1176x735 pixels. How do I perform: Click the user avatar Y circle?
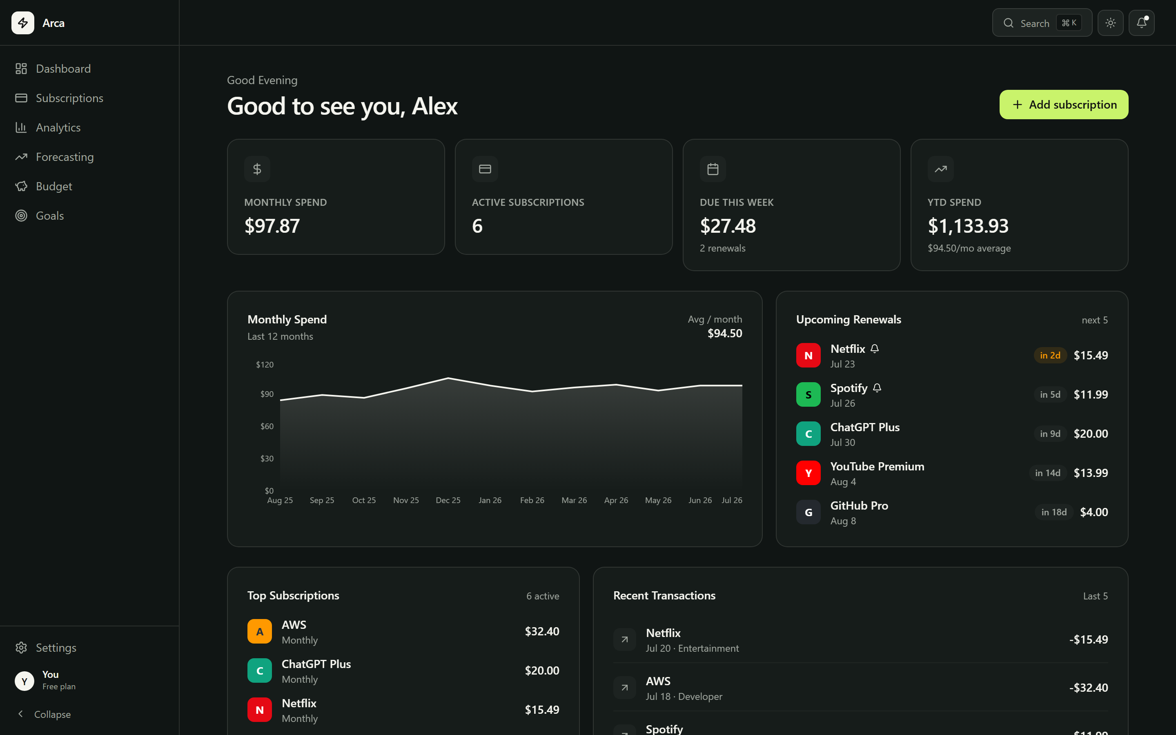[24, 681]
